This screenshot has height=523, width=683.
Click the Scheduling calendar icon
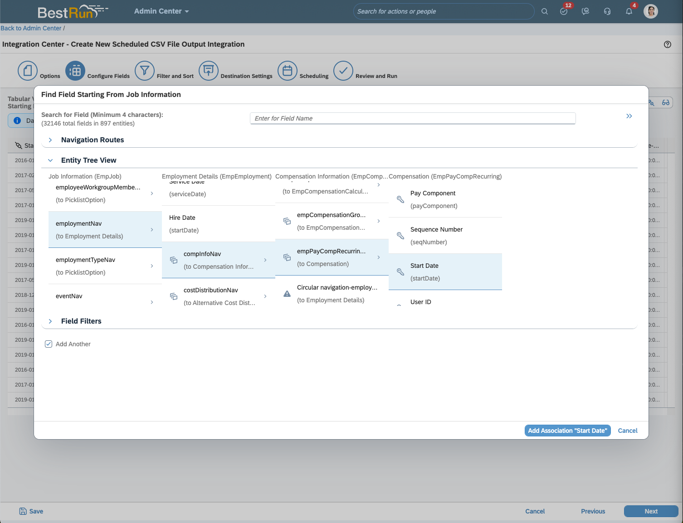click(x=288, y=71)
